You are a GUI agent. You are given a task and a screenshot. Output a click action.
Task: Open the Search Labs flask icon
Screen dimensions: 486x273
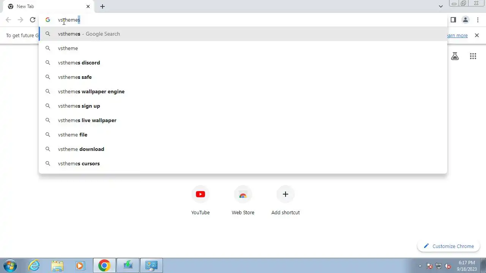[455, 56]
